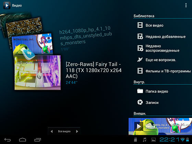Tap the recent apps button
192x144 pixels.
(38, 140)
